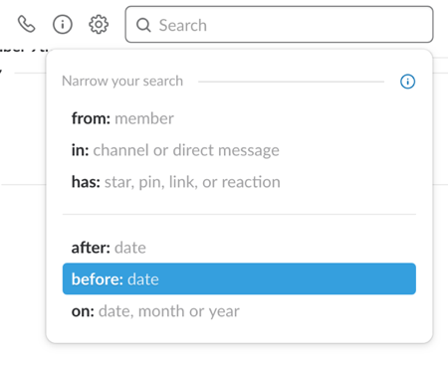The height and width of the screenshot is (365, 448).
Task: Click the Search placeholder text
Action: (x=183, y=25)
